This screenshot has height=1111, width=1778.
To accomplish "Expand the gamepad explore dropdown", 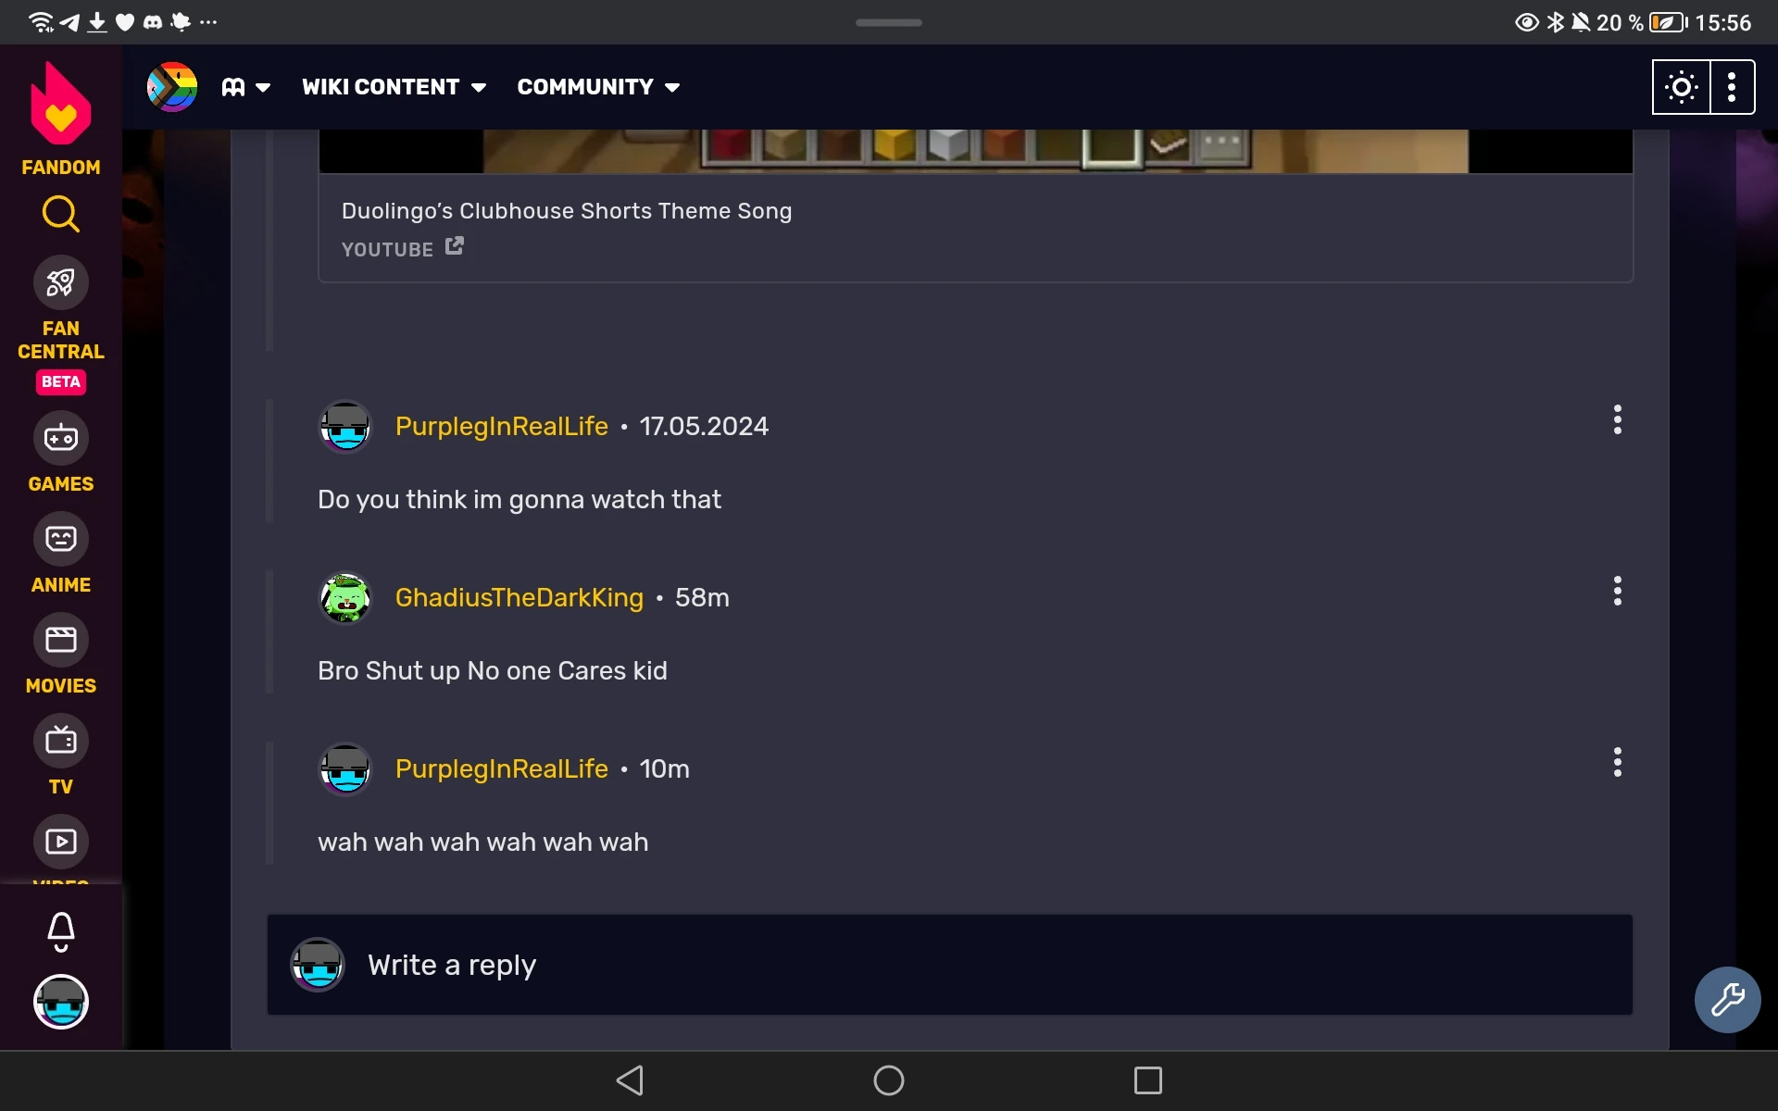I will click(x=245, y=87).
